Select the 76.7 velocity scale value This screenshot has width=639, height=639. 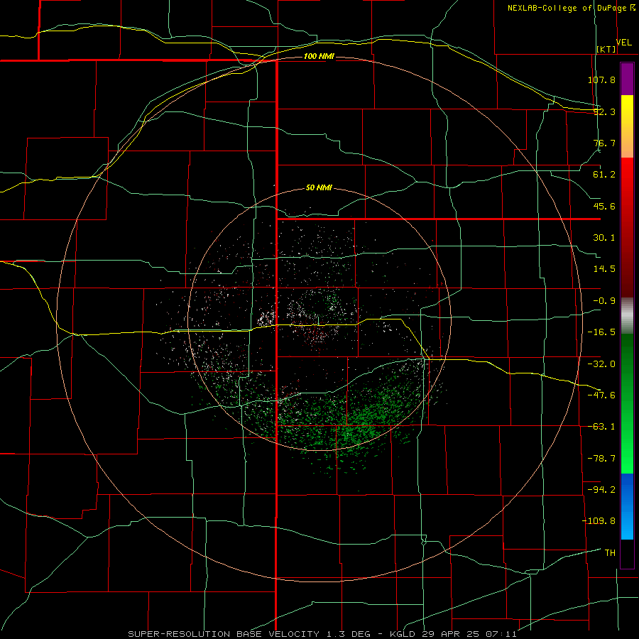(604, 143)
